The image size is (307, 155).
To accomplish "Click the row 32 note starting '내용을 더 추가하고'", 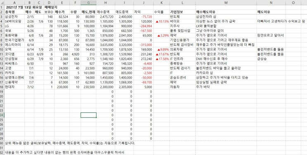I will tap(65, 153).
